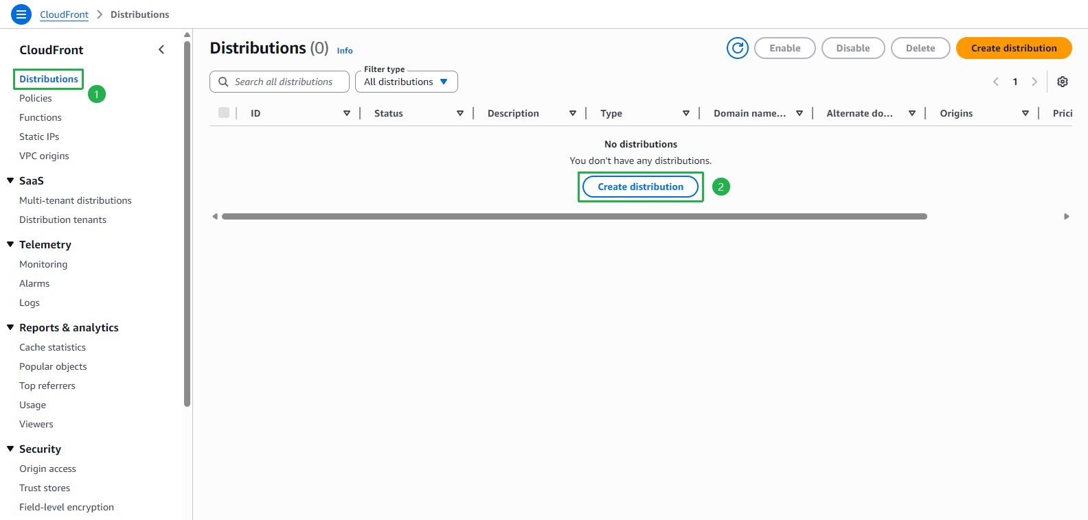The image size is (1088, 520).
Task: Open Static IPs in the sidebar
Action: click(39, 137)
